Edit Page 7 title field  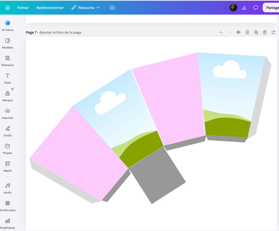tap(60, 32)
